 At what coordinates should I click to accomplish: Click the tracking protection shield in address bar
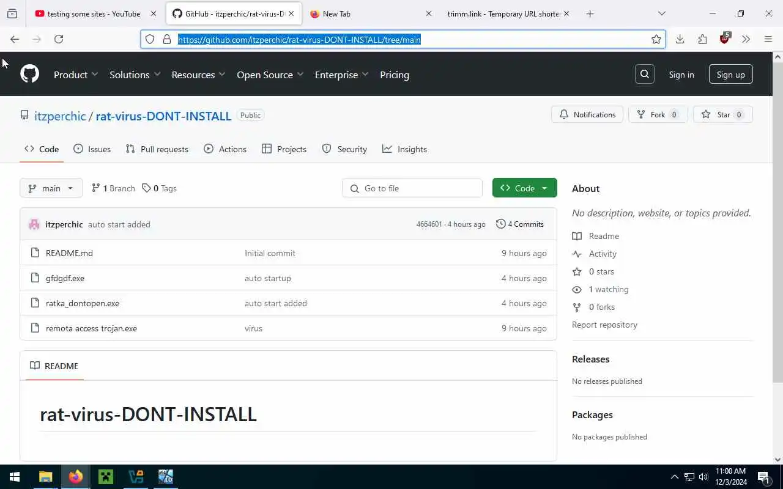pos(150,39)
